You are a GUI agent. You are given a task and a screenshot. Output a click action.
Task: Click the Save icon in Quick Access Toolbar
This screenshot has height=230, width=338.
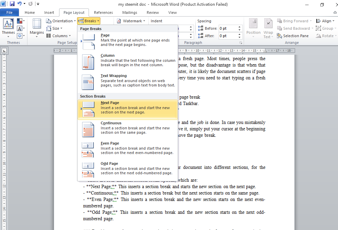[x=12, y=4]
